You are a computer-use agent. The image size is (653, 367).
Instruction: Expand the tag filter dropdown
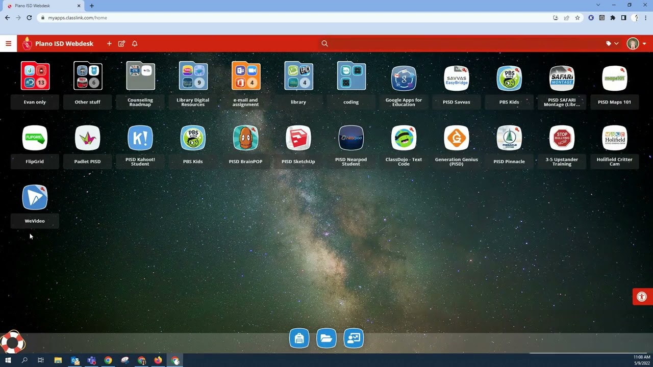tap(612, 44)
